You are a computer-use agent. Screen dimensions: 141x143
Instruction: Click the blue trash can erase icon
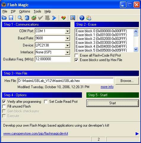click(x=27, y=18)
